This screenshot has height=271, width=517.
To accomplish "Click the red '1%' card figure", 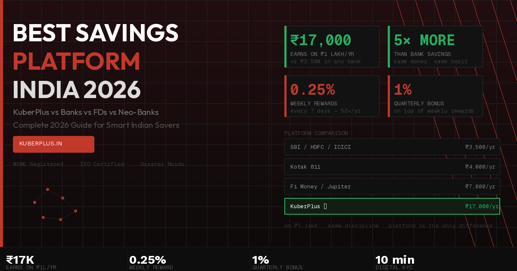I will (x=402, y=90).
